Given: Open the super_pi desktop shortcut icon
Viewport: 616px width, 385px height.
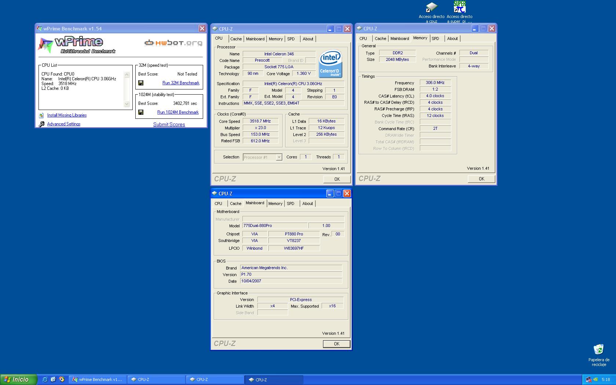Looking at the screenshot, I should click(459, 7).
